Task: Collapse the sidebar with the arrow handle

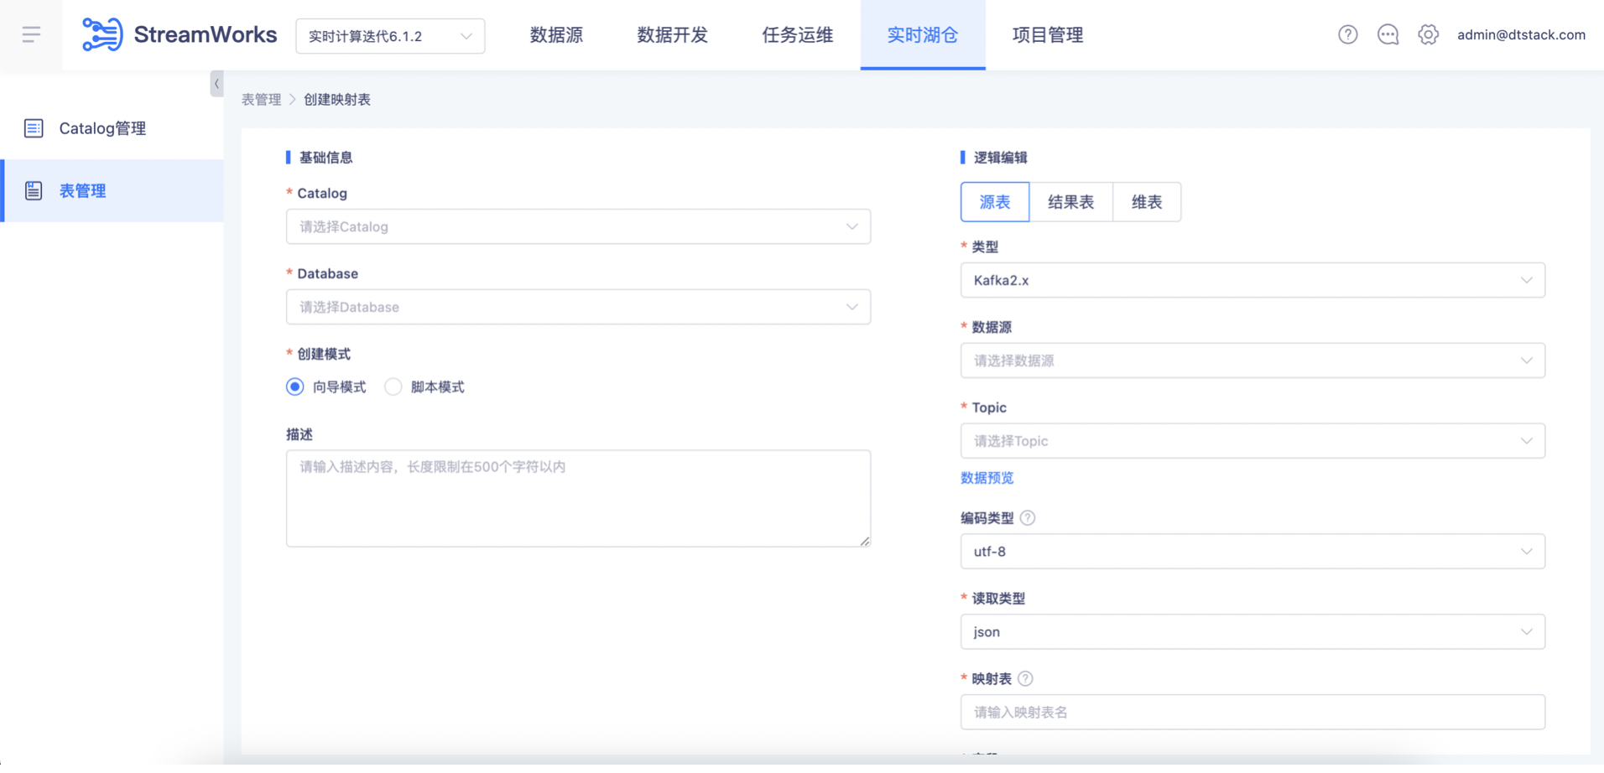Action: (x=216, y=83)
